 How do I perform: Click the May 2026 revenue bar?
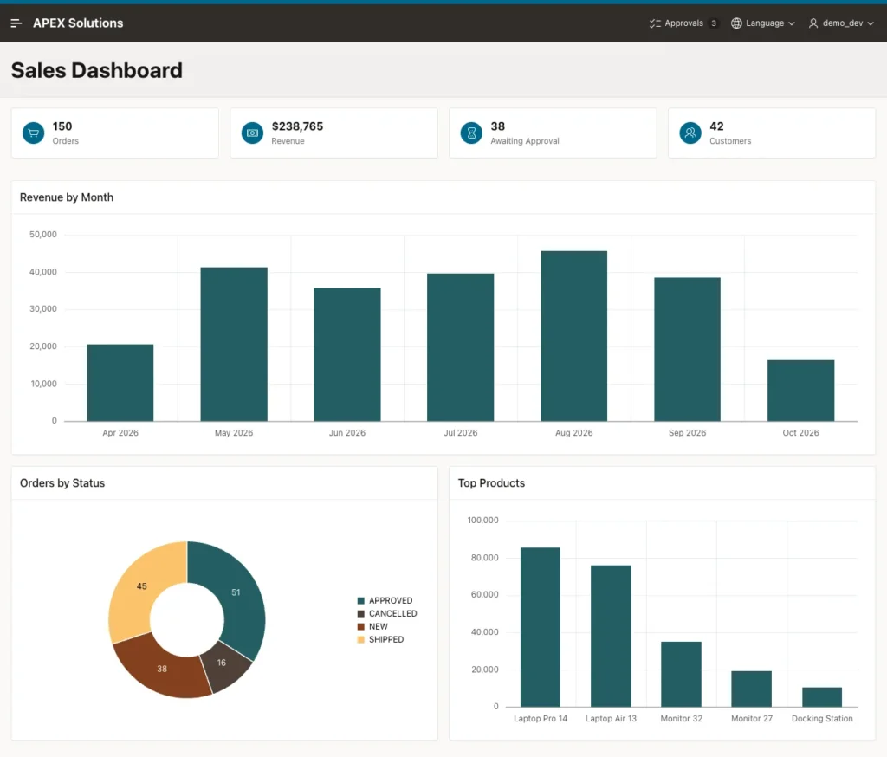234,345
